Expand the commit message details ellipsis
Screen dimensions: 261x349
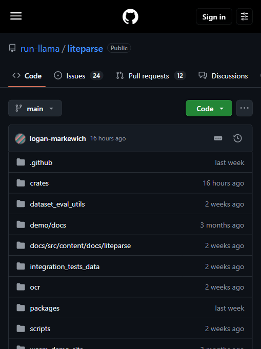[x=218, y=138]
